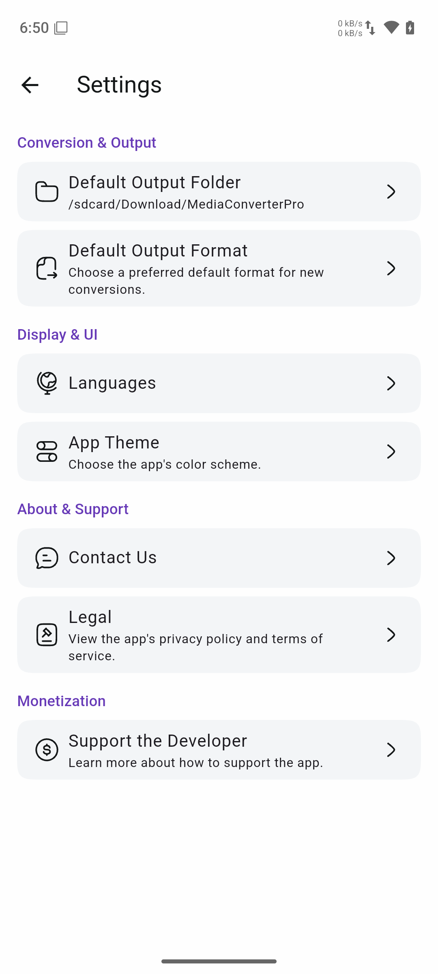Open the Legal privacy policy description
The image size is (438, 974).
click(x=195, y=647)
